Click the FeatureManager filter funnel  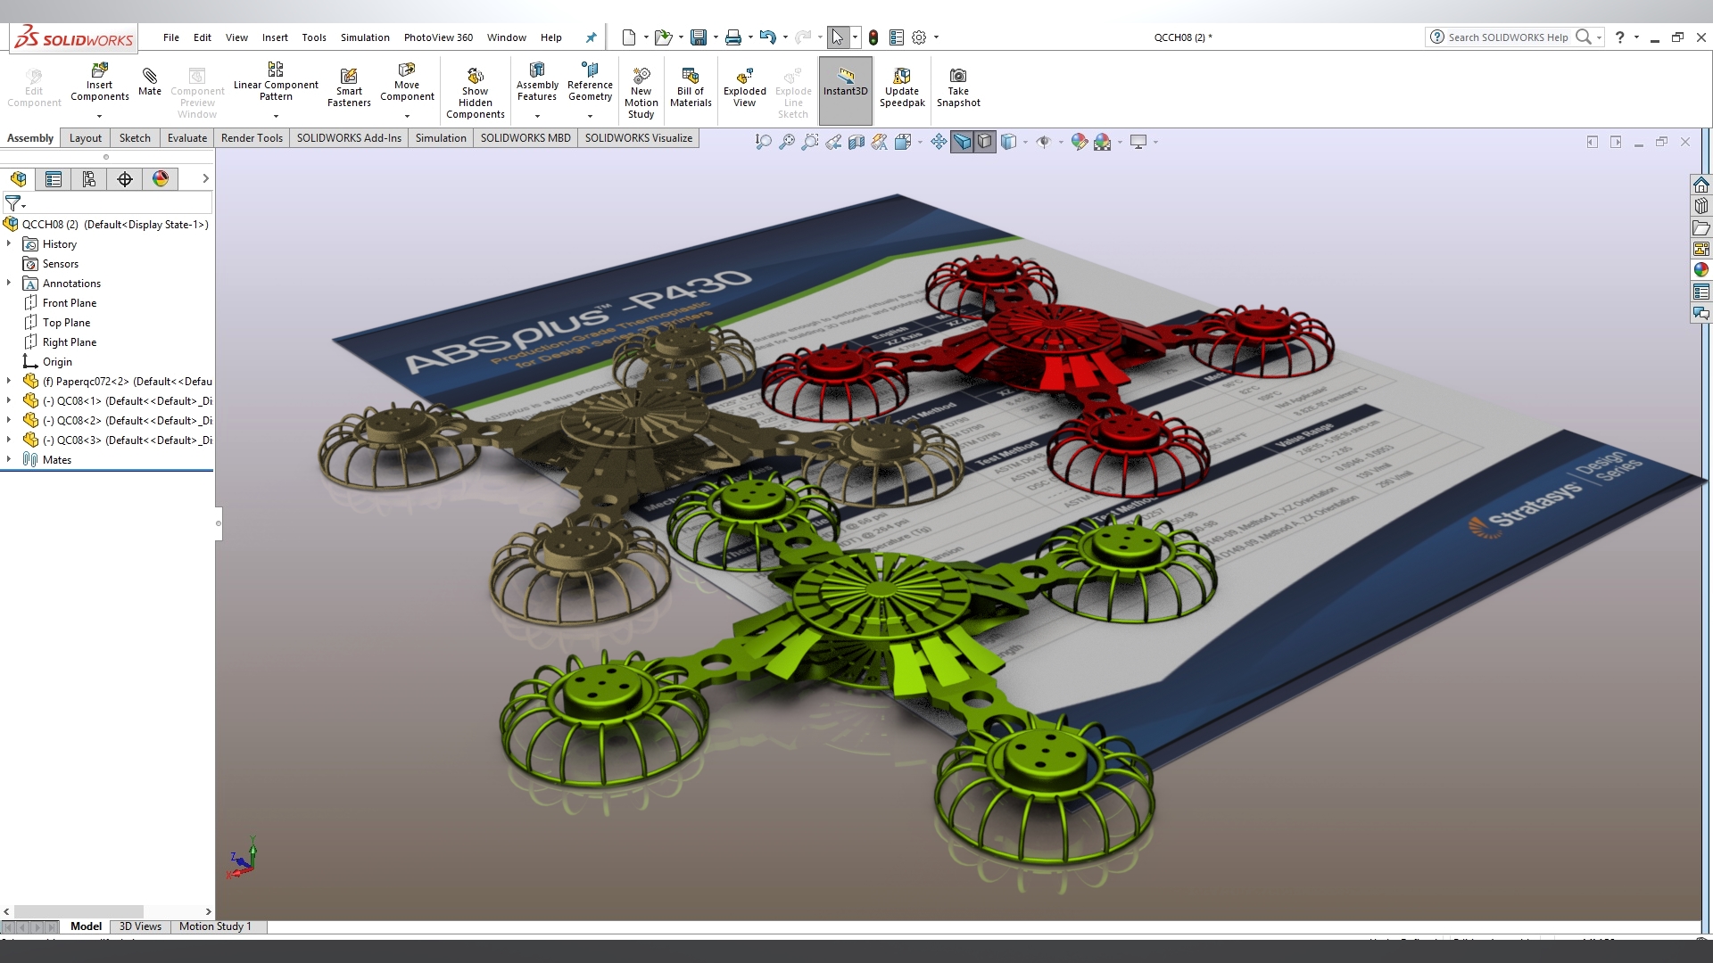point(12,203)
